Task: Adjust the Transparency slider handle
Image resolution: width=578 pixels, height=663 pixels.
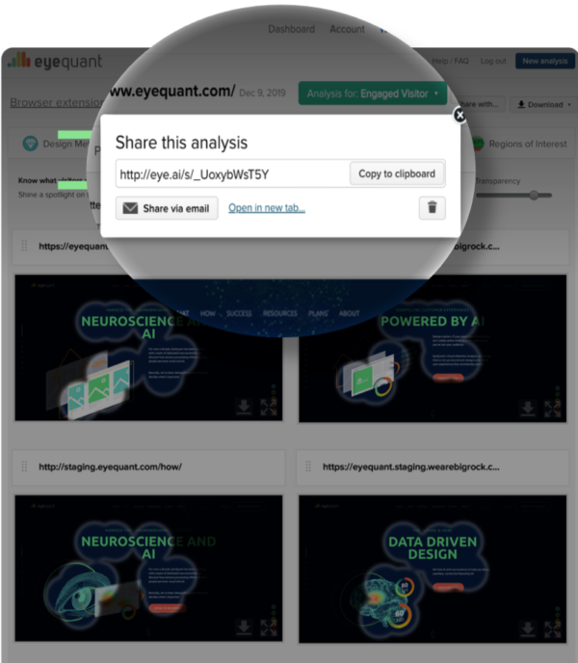Action: [x=534, y=195]
